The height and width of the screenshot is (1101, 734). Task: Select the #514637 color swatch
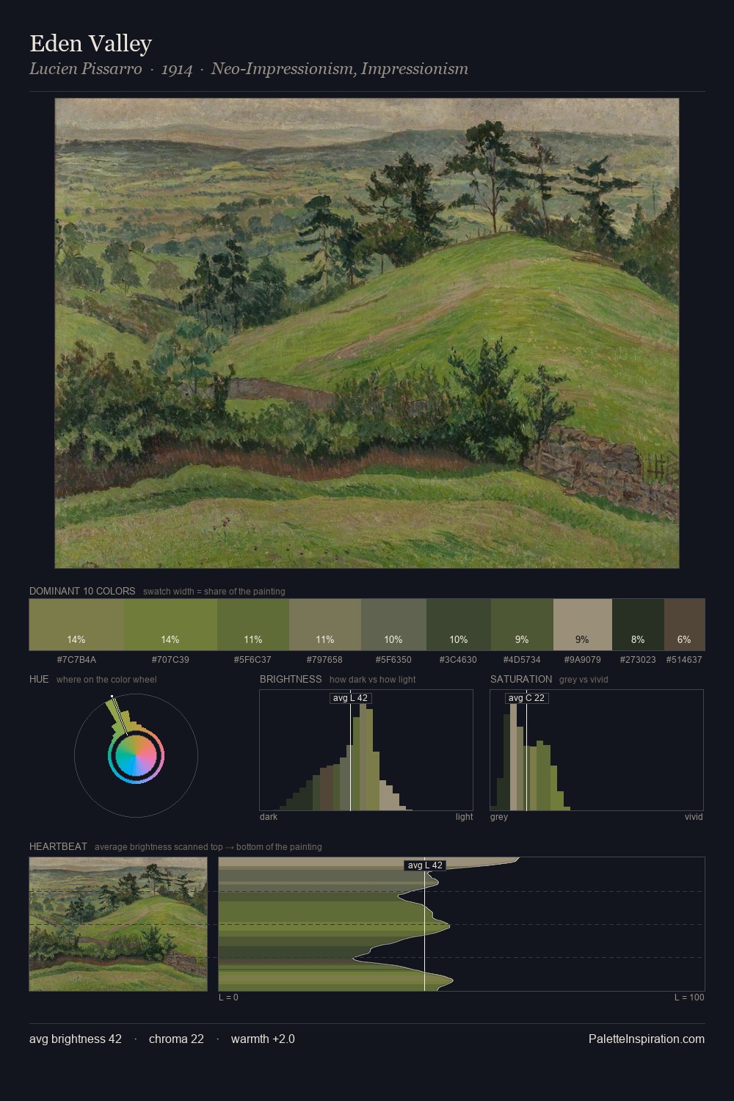[684, 625]
